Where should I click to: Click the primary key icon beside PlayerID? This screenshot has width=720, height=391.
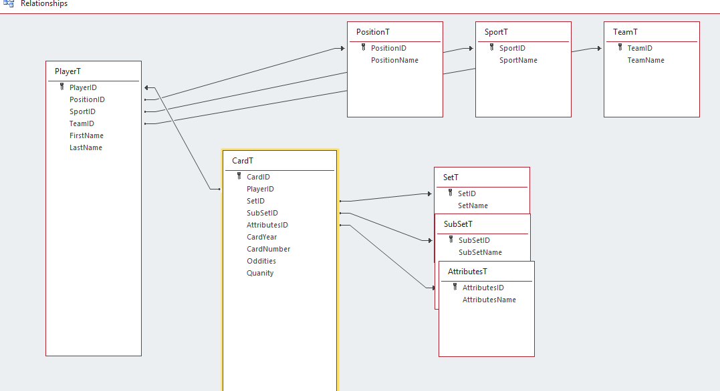62,87
